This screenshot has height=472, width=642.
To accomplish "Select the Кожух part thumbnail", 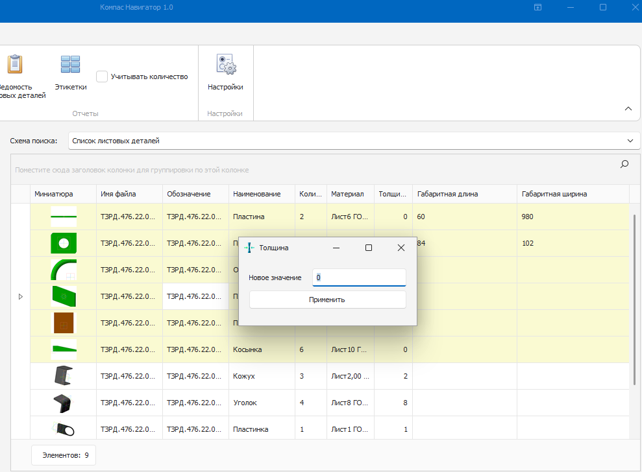I will click(x=64, y=376).
